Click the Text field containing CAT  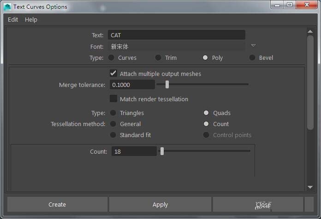[x=177, y=35]
